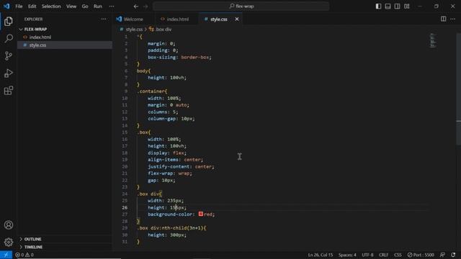Expand the TIMELINE section
The width and height of the screenshot is (461, 259).
[x=33, y=247]
